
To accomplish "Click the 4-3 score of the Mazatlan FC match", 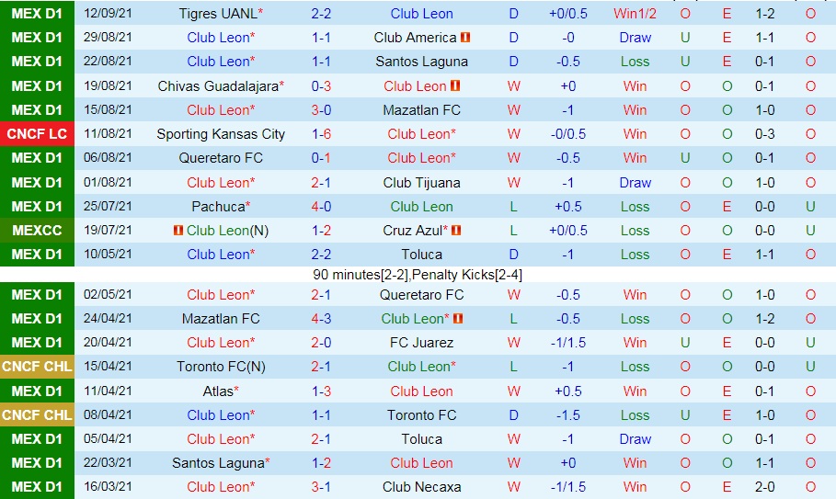I will (321, 319).
